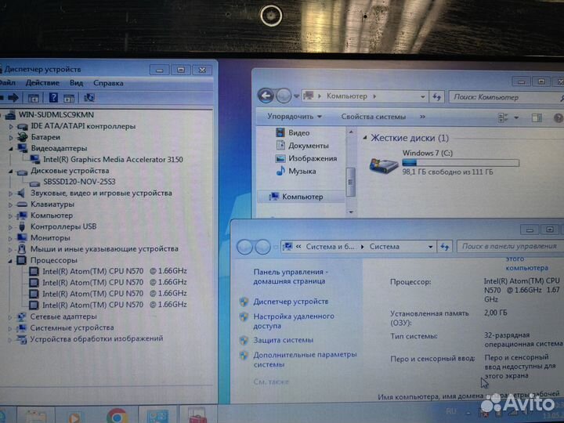Click refresh button next to Explorer address bar
The height and width of the screenshot is (423, 564).
click(x=436, y=97)
